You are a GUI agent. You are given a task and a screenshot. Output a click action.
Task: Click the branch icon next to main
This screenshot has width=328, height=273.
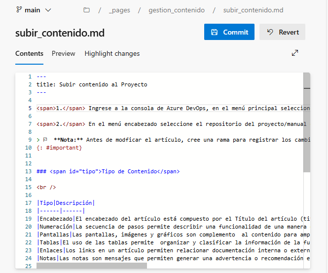(19, 10)
